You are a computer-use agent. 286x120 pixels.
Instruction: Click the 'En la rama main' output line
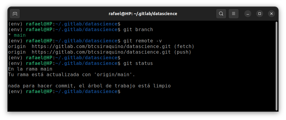pyautogui.click(x=30, y=69)
